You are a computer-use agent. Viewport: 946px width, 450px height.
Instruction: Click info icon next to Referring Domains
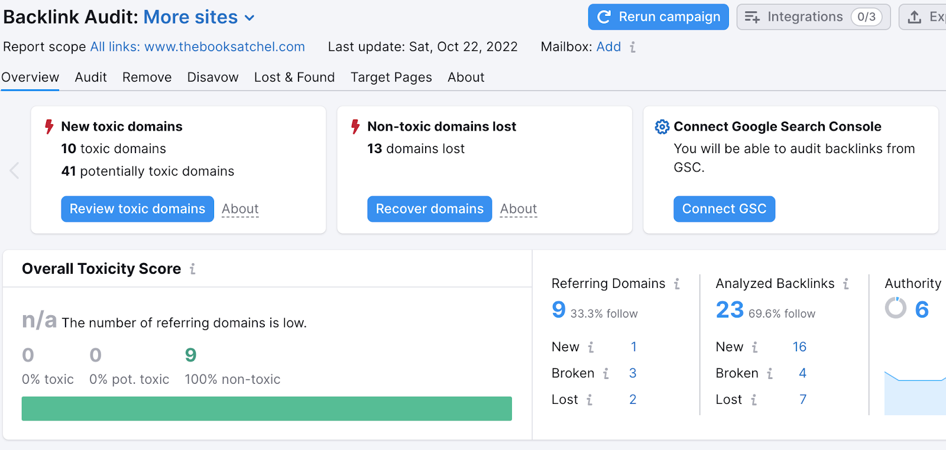[677, 284]
